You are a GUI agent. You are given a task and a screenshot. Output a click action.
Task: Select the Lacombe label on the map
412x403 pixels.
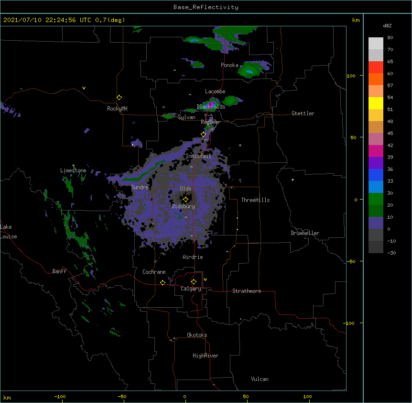click(215, 91)
